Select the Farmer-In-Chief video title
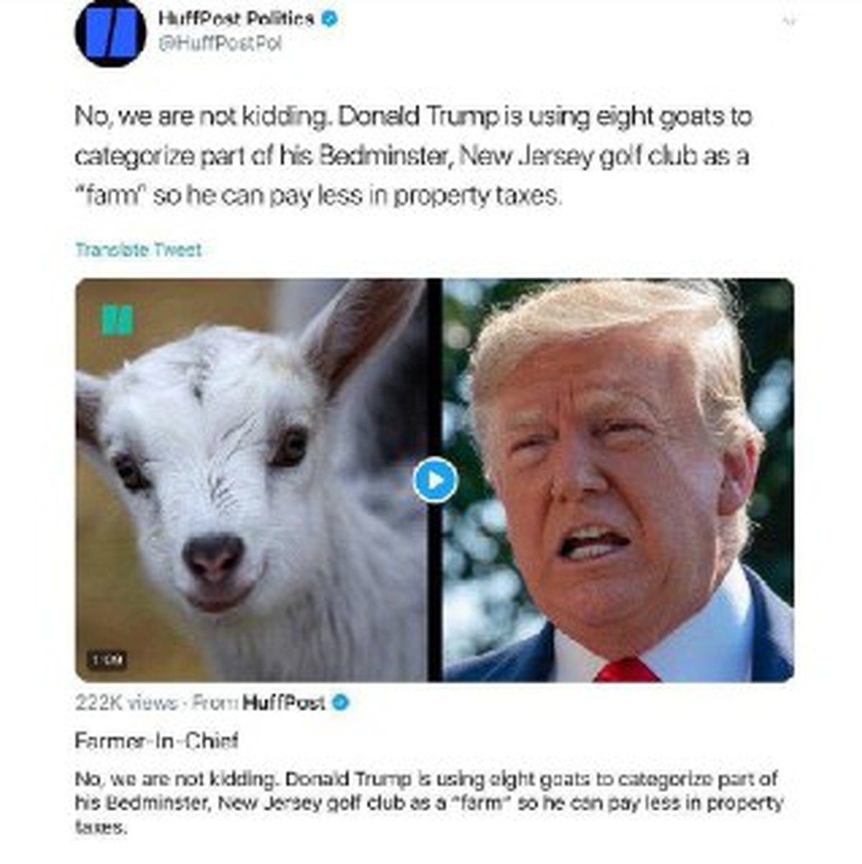 pyautogui.click(x=157, y=740)
